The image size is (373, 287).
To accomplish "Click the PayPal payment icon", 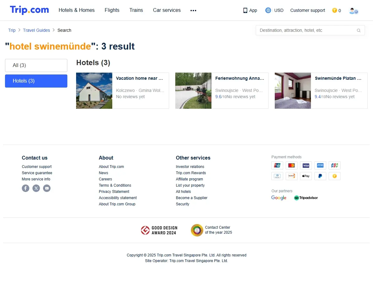I will 320,176.
